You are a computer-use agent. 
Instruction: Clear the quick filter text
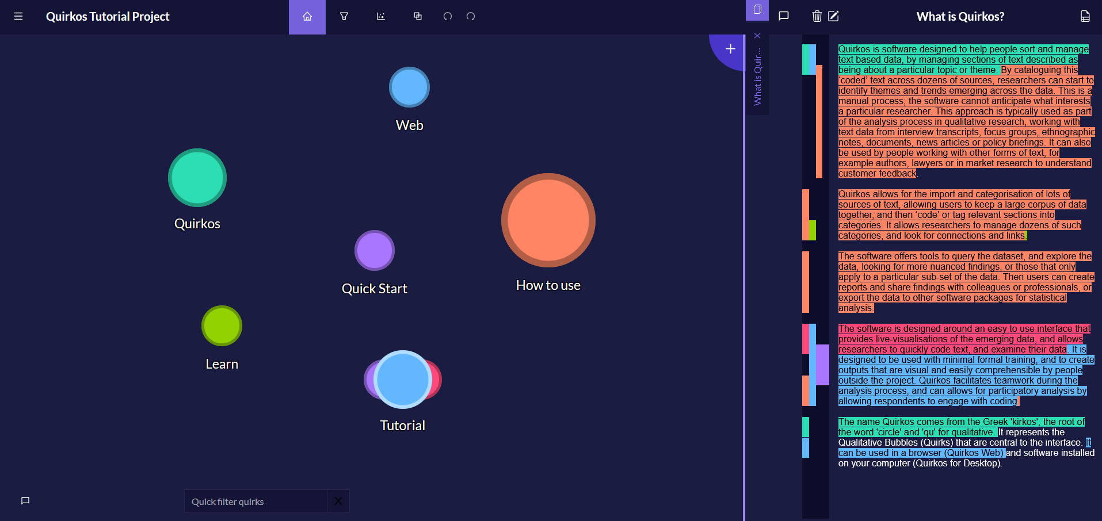(338, 501)
